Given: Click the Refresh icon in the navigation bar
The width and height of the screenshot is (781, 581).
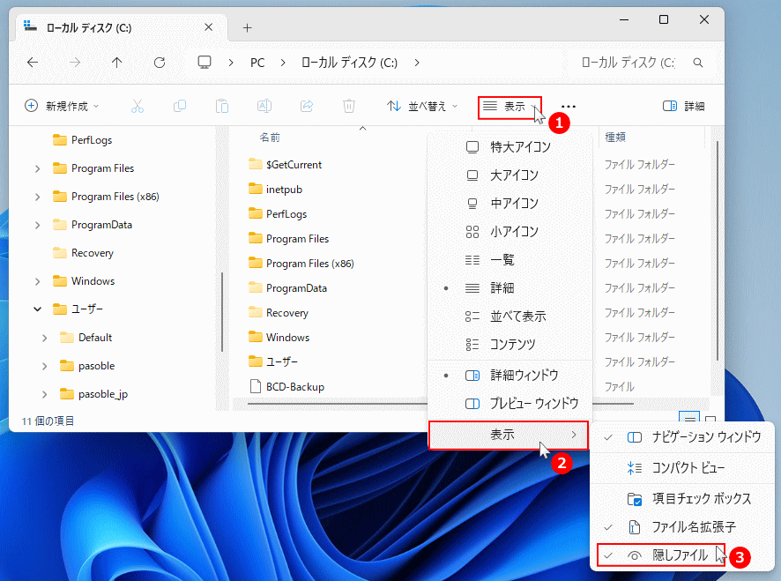Looking at the screenshot, I should click(159, 63).
